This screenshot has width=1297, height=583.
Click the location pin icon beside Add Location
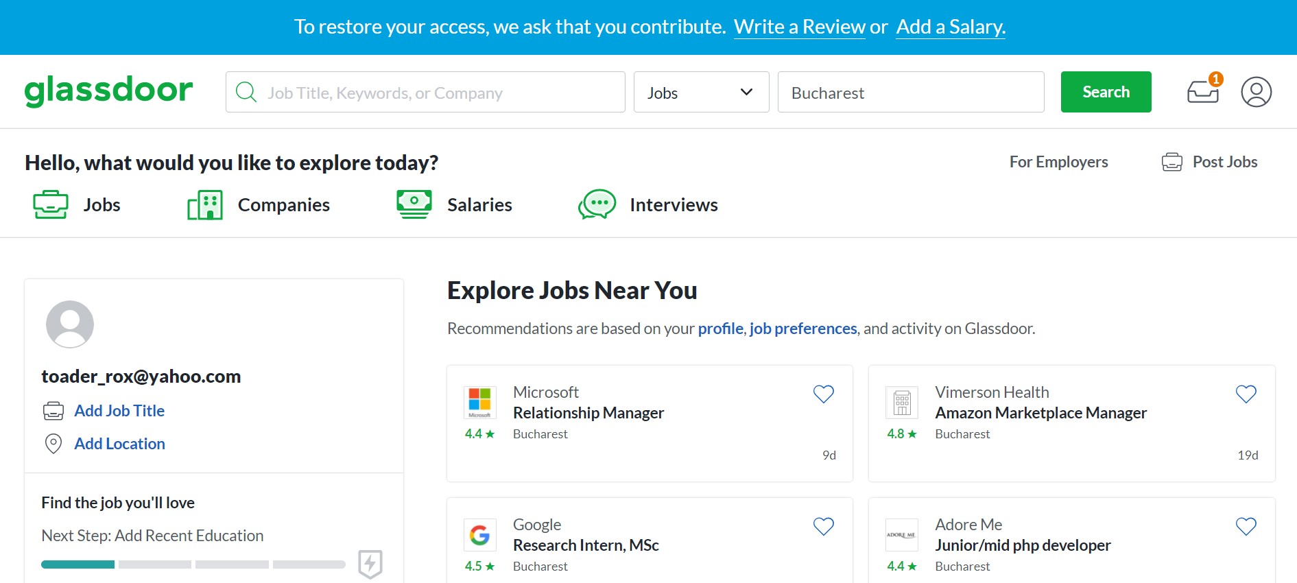(53, 444)
